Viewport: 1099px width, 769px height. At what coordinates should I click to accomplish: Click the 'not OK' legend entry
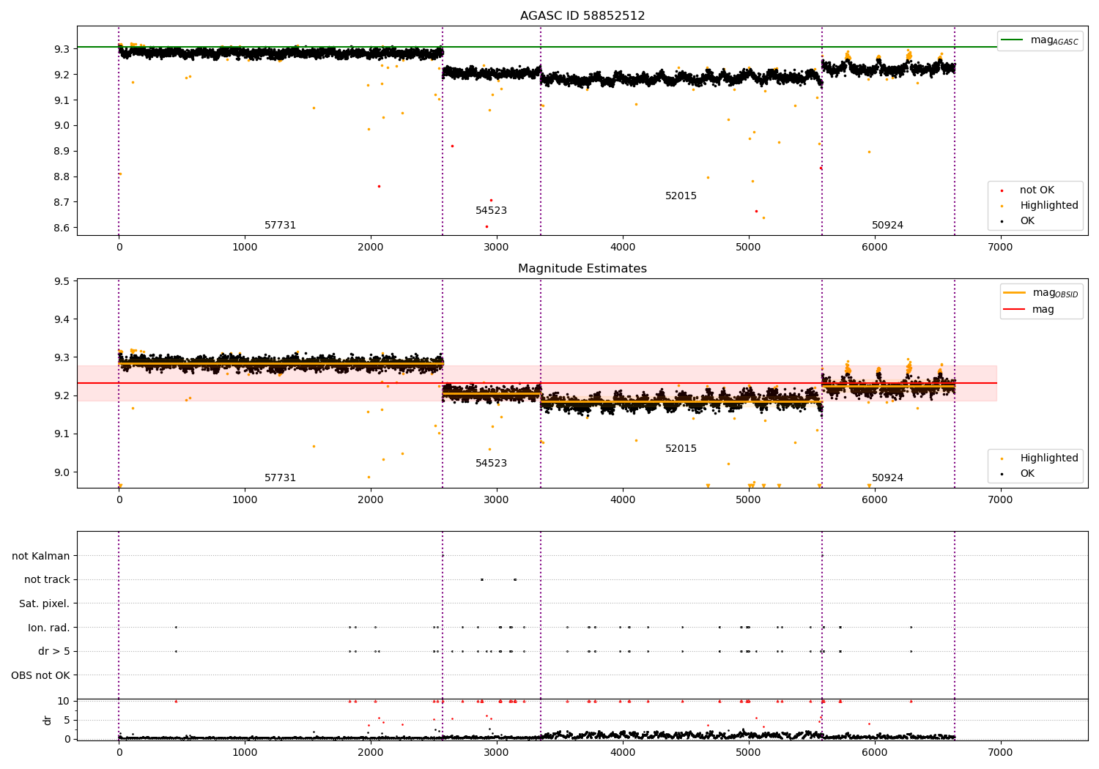(1037, 190)
